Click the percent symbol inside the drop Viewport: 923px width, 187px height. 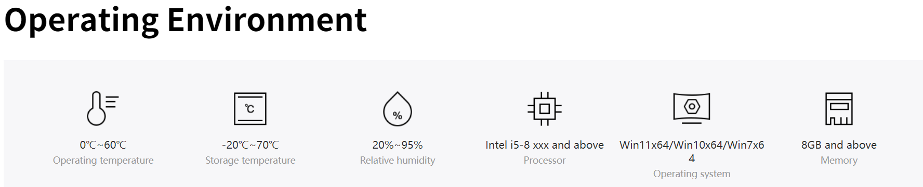(x=398, y=116)
